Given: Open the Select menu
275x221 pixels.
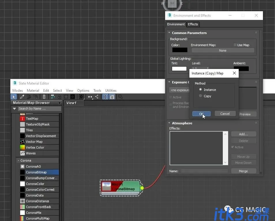Looking at the screenshot, I should 58,91.
